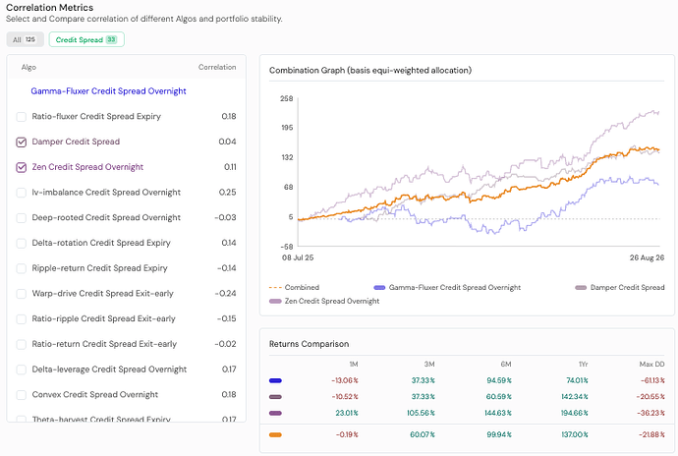Check Ratio-fluxer Credit Spread Expiry checkbox
678x456 pixels.
[x=22, y=117]
